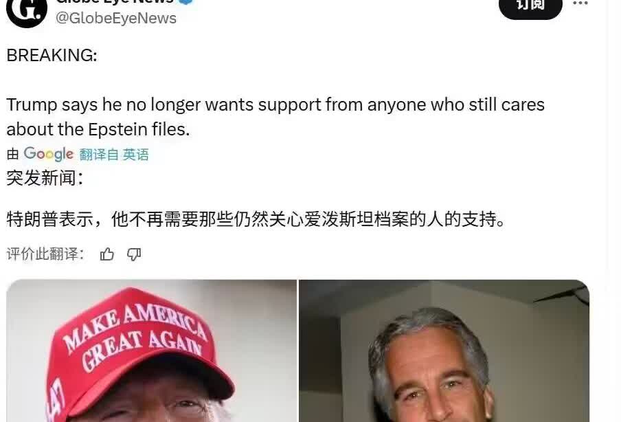The height and width of the screenshot is (422, 621).
Task: Open the right photo of the gray-haired man
Action: (444, 351)
